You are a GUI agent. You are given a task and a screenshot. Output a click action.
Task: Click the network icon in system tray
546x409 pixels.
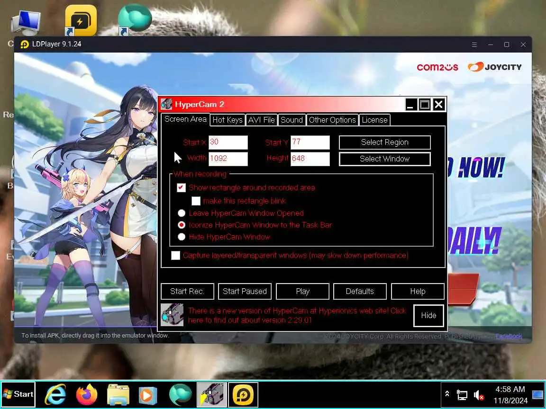[462, 395]
